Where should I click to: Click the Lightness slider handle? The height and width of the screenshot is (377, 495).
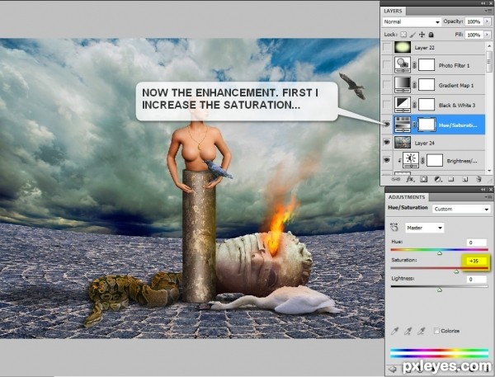[440, 290]
